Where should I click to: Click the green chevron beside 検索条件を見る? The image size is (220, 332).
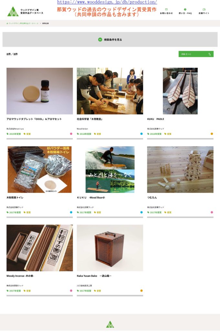[100, 40]
